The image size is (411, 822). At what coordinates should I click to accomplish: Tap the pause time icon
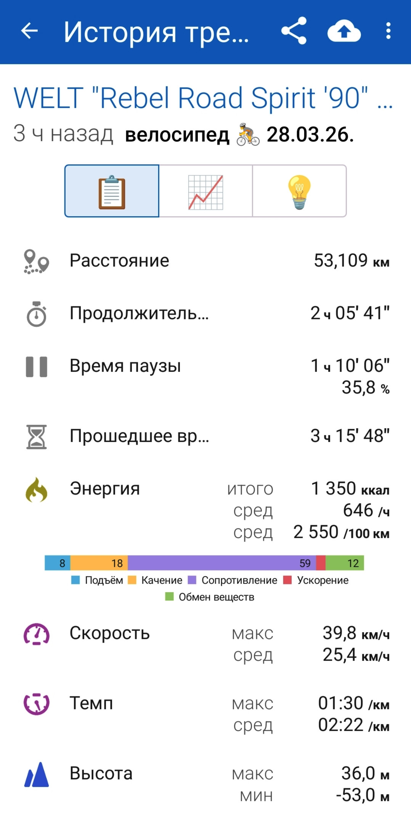coord(37,367)
